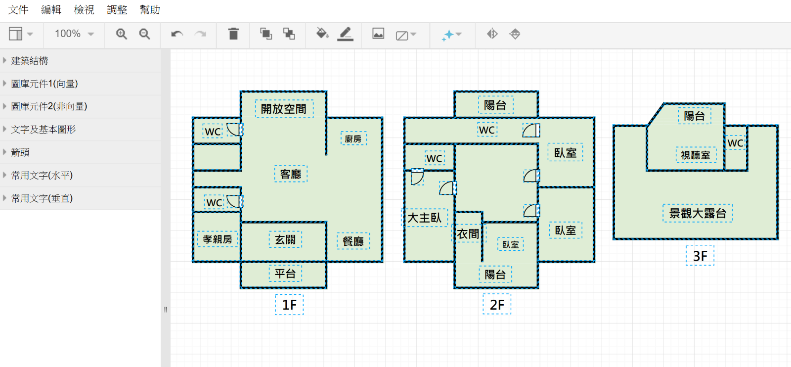Open the sparkle effects dropdown
The height and width of the screenshot is (367, 791).
pyautogui.click(x=451, y=35)
